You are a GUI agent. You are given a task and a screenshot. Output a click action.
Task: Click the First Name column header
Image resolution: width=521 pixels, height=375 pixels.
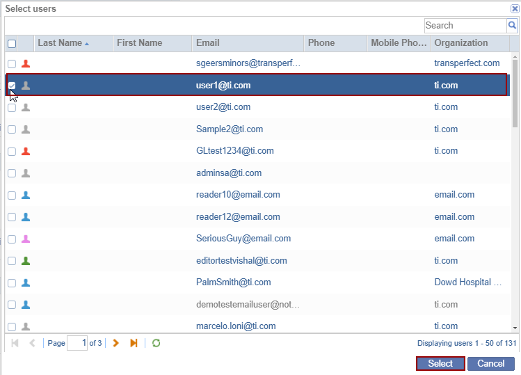coord(140,43)
